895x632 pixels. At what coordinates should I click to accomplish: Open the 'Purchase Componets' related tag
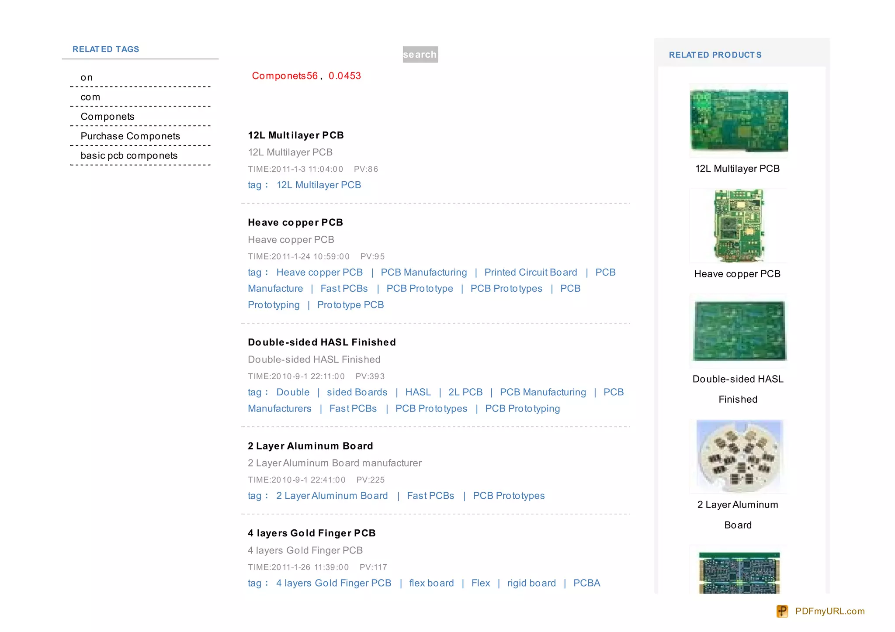click(x=130, y=136)
